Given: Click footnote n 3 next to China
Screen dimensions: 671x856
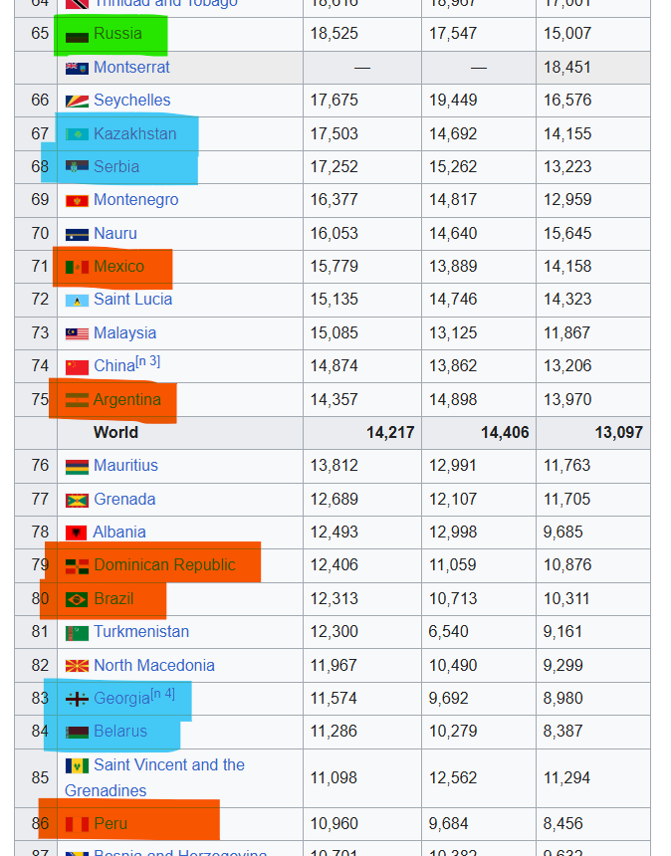Looking at the screenshot, I should pyautogui.click(x=148, y=361).
